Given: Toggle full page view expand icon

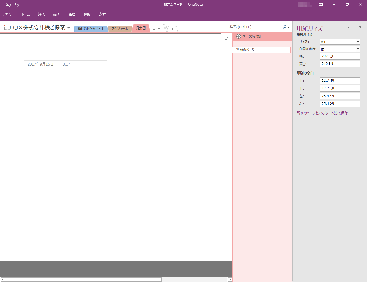Looking at the screenshot, I should point(227,39).
